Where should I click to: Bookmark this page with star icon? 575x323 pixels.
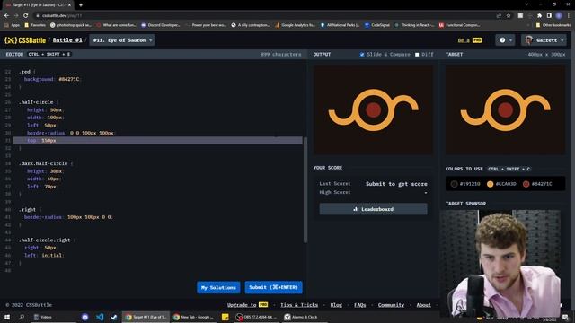click(x=509, y=15)
